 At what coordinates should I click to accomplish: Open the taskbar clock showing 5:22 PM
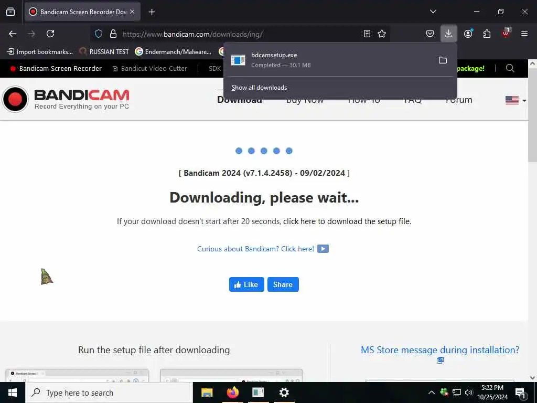492,393
